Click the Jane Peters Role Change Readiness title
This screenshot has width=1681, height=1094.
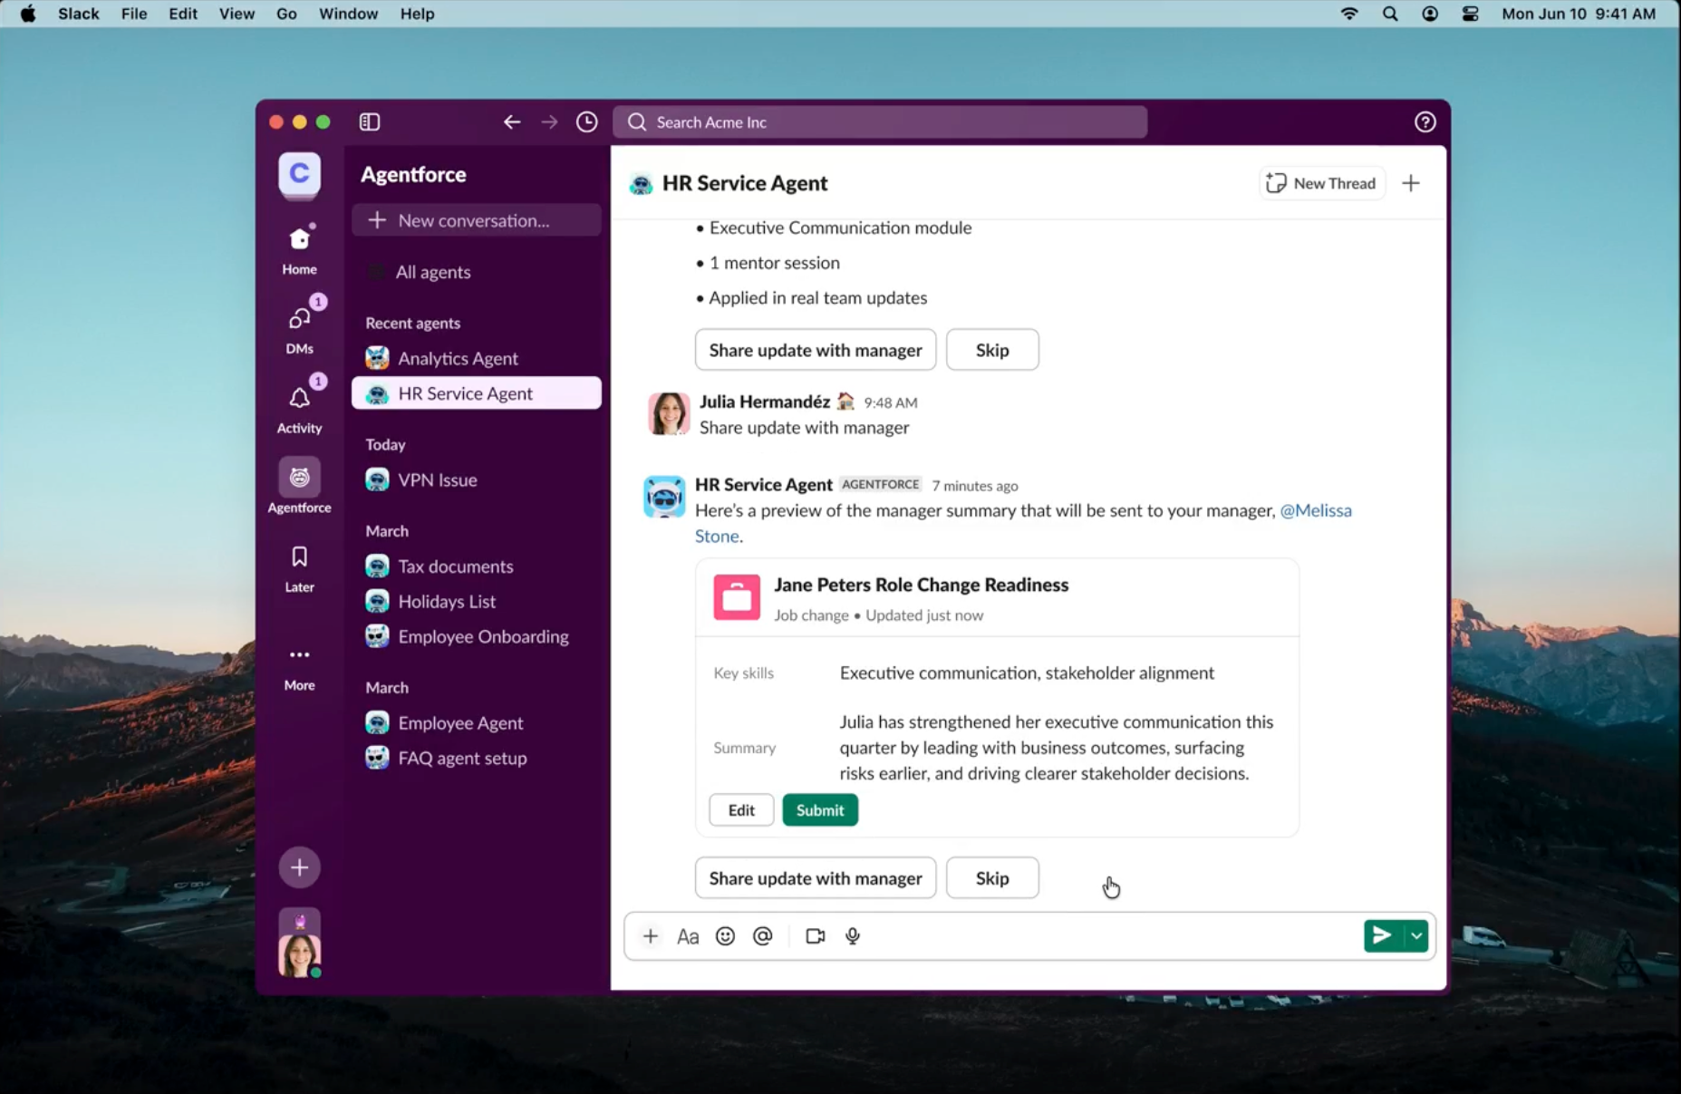pyautogui.click(x=922, y=585)
